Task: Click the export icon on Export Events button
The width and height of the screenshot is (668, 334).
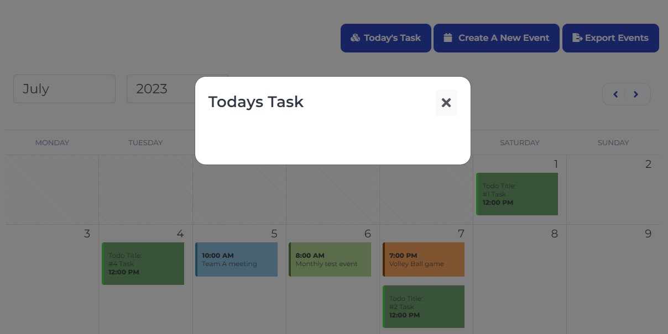Action: (577, 38)
